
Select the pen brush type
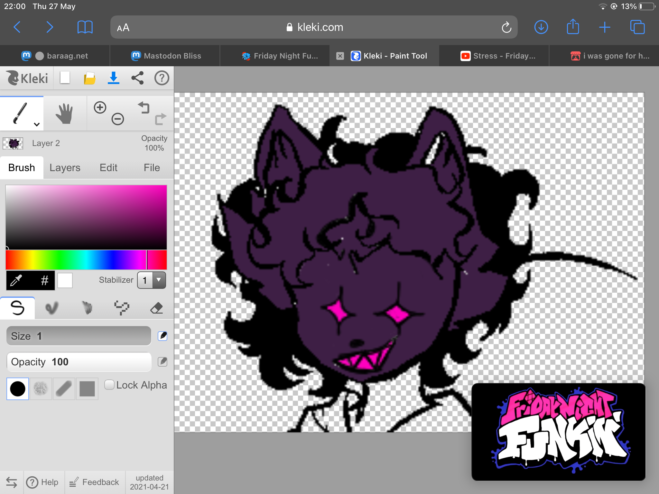[17, 308]
